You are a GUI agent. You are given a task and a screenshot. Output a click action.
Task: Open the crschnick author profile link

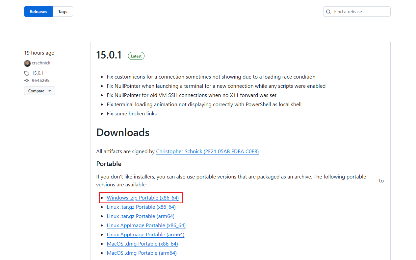[x=41, y=63]
